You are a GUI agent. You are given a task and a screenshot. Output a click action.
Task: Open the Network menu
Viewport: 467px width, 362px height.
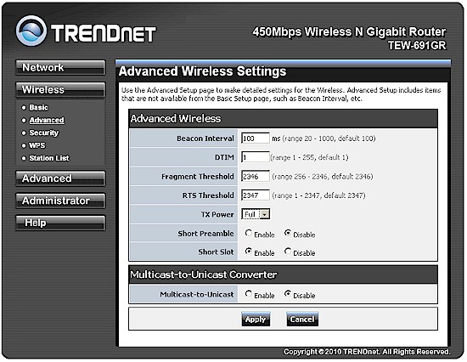point(60,68)
